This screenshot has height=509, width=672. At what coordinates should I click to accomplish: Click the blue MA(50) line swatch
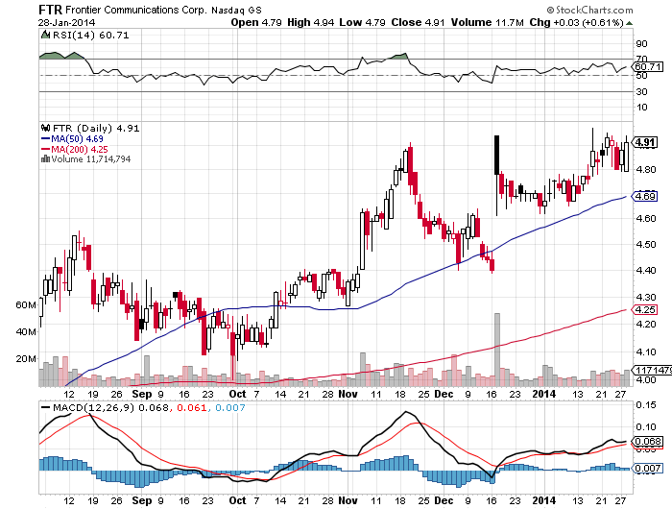[x=45, y=138]
